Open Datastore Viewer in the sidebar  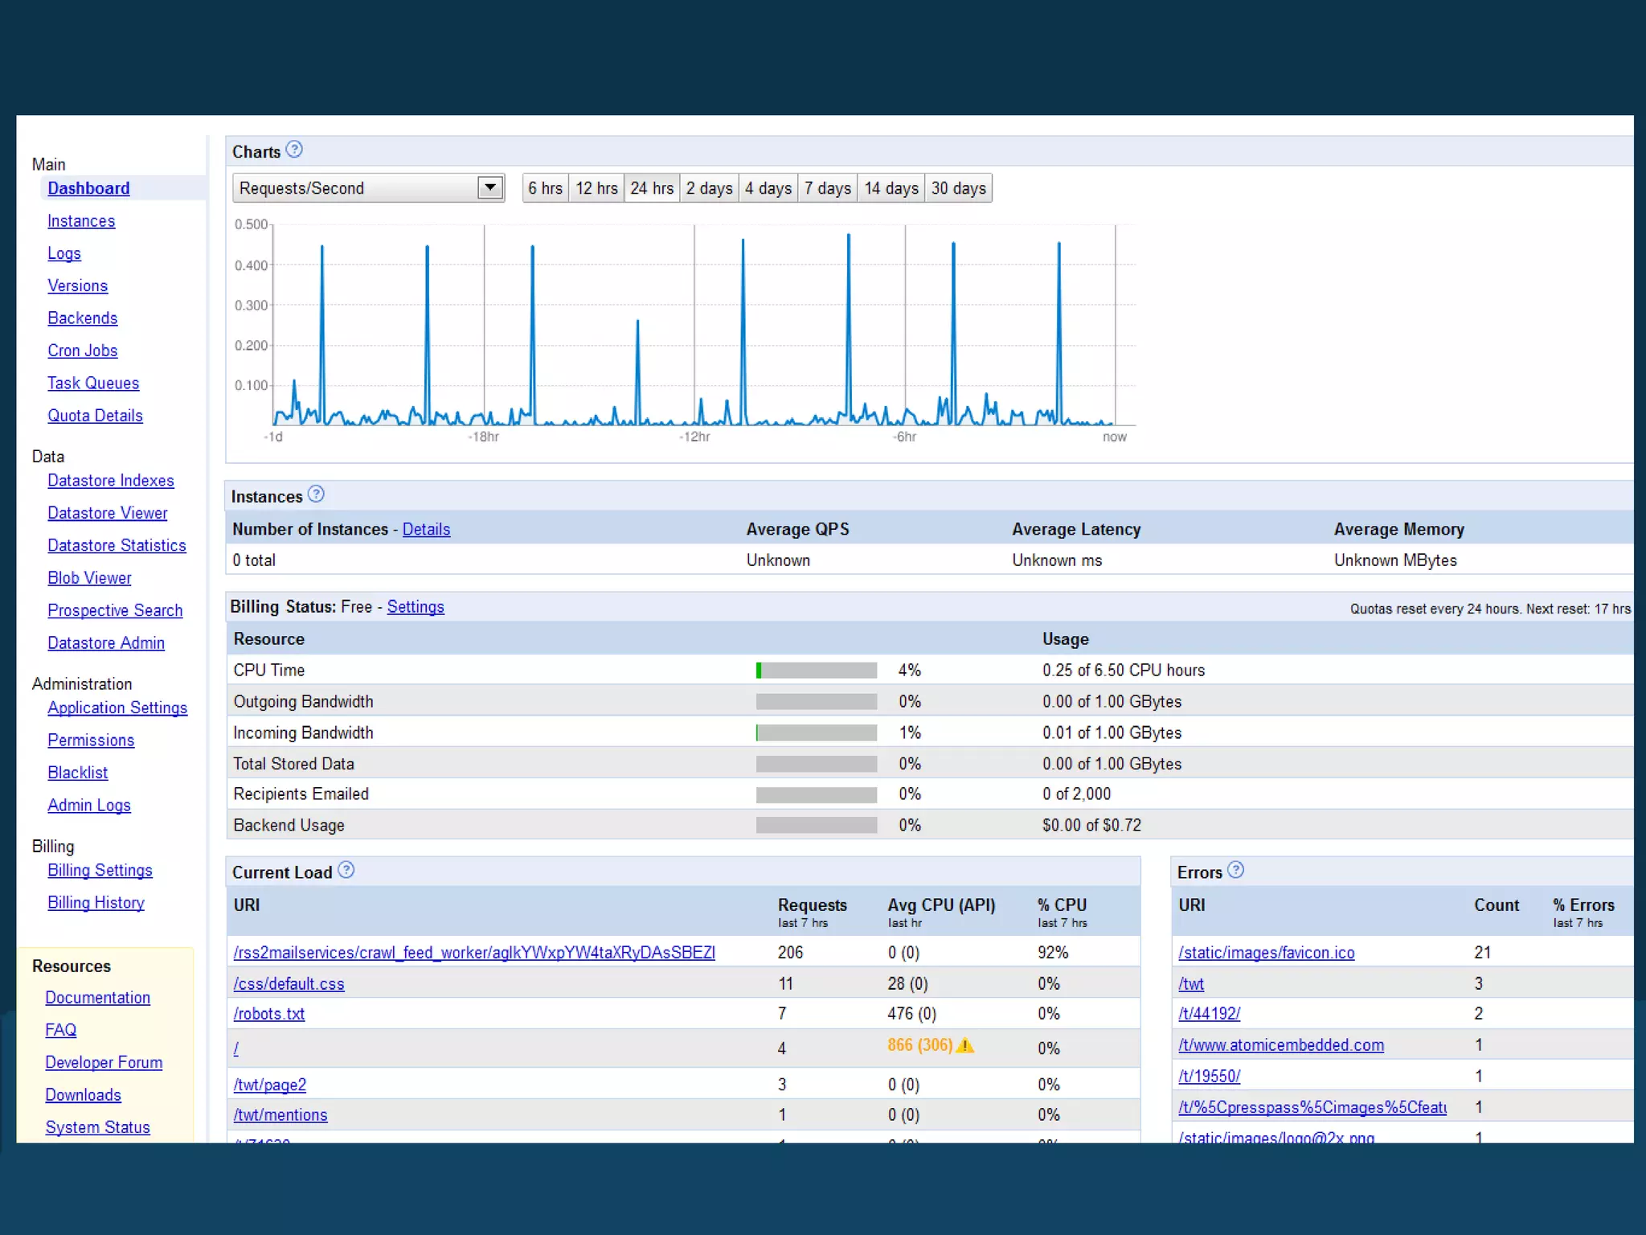(x=108, y=513)
